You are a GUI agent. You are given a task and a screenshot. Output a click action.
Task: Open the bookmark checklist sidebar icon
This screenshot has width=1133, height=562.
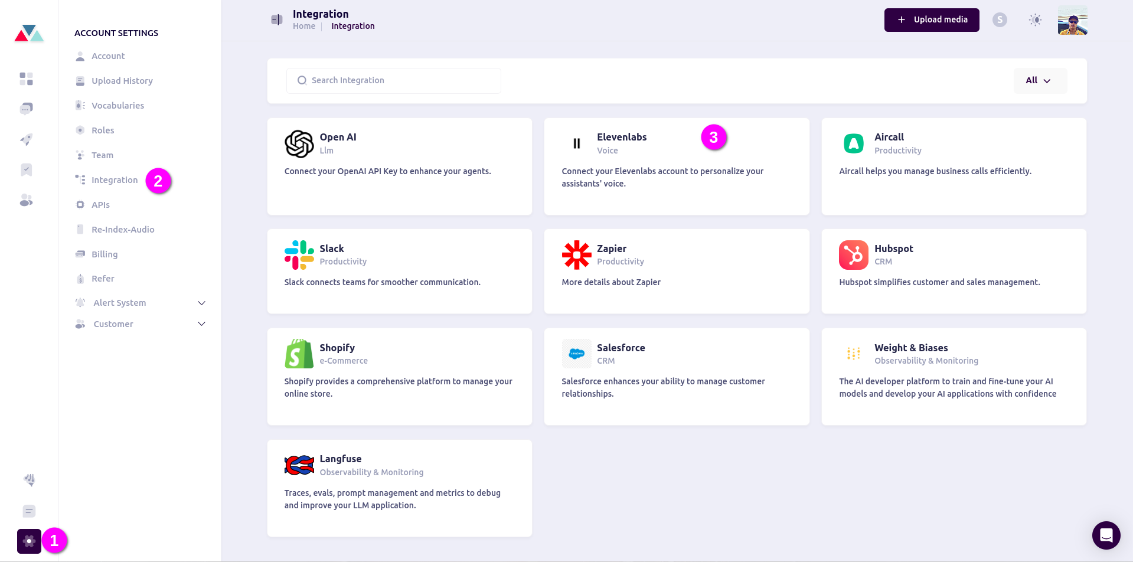point(26,170)
